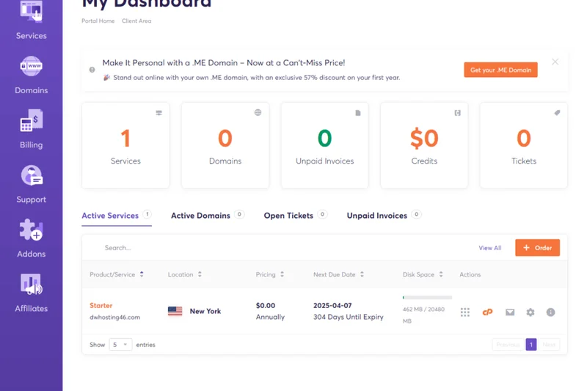Image resolution: width=587 pixels, height=391 pixels.
Task: Switch to the Active Domains tab
Action: tap(200, 216)
